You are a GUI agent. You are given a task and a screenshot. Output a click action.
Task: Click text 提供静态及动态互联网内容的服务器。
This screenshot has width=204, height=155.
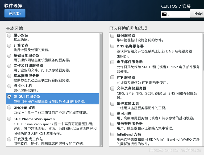42,80
